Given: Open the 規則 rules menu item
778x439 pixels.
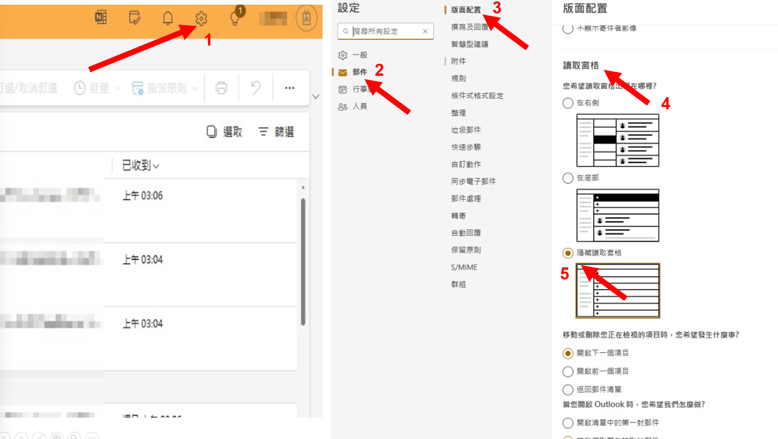Looking at the screenshot, I should coord(458,79).
